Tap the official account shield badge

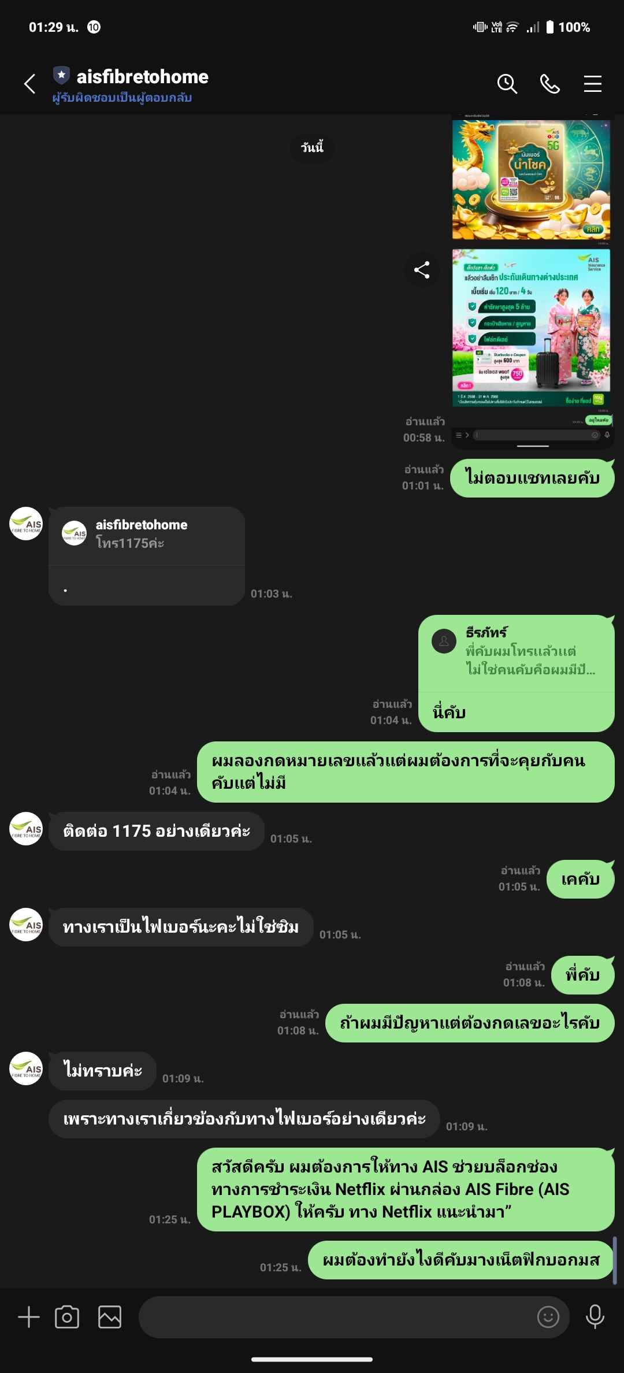tap(61, 75)
